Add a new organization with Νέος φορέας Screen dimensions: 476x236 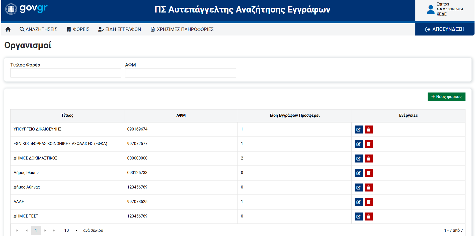click(x=446, y=97)
